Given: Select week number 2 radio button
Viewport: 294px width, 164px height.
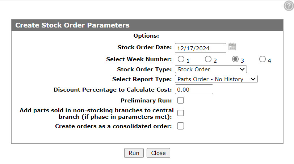Looking at the screenshot, I should coord(208,59).
